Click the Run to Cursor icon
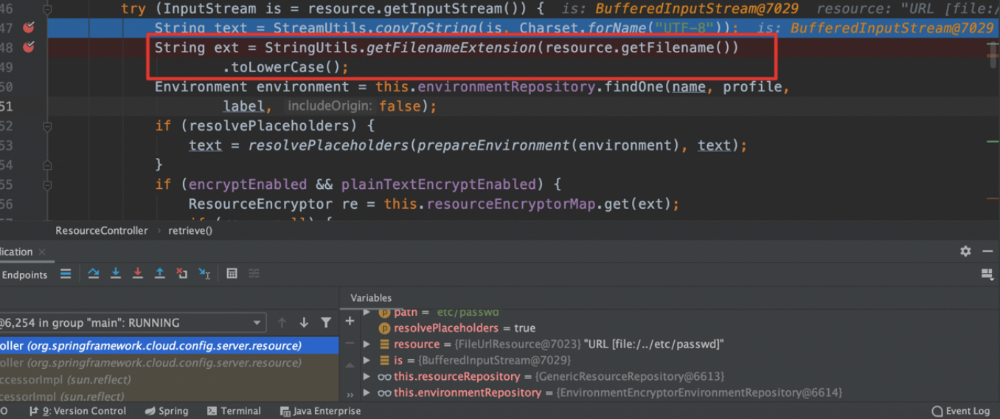Image resolution: width=1000 pixels, height=419 pixels. pyautogui.click(x=204, y=274)
